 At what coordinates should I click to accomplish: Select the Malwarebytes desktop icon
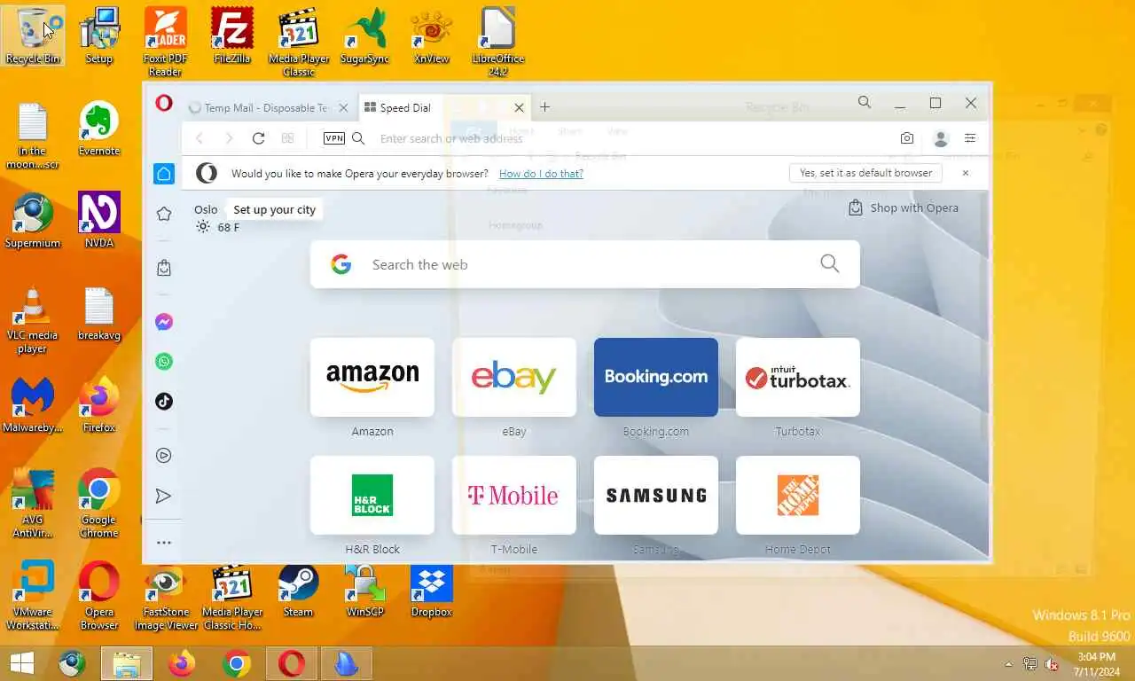(x=33, y=405)
